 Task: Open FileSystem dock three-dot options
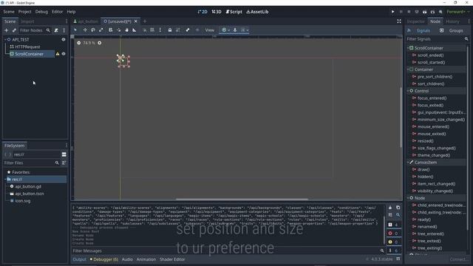pyautogui.click(x=67, y=146)
